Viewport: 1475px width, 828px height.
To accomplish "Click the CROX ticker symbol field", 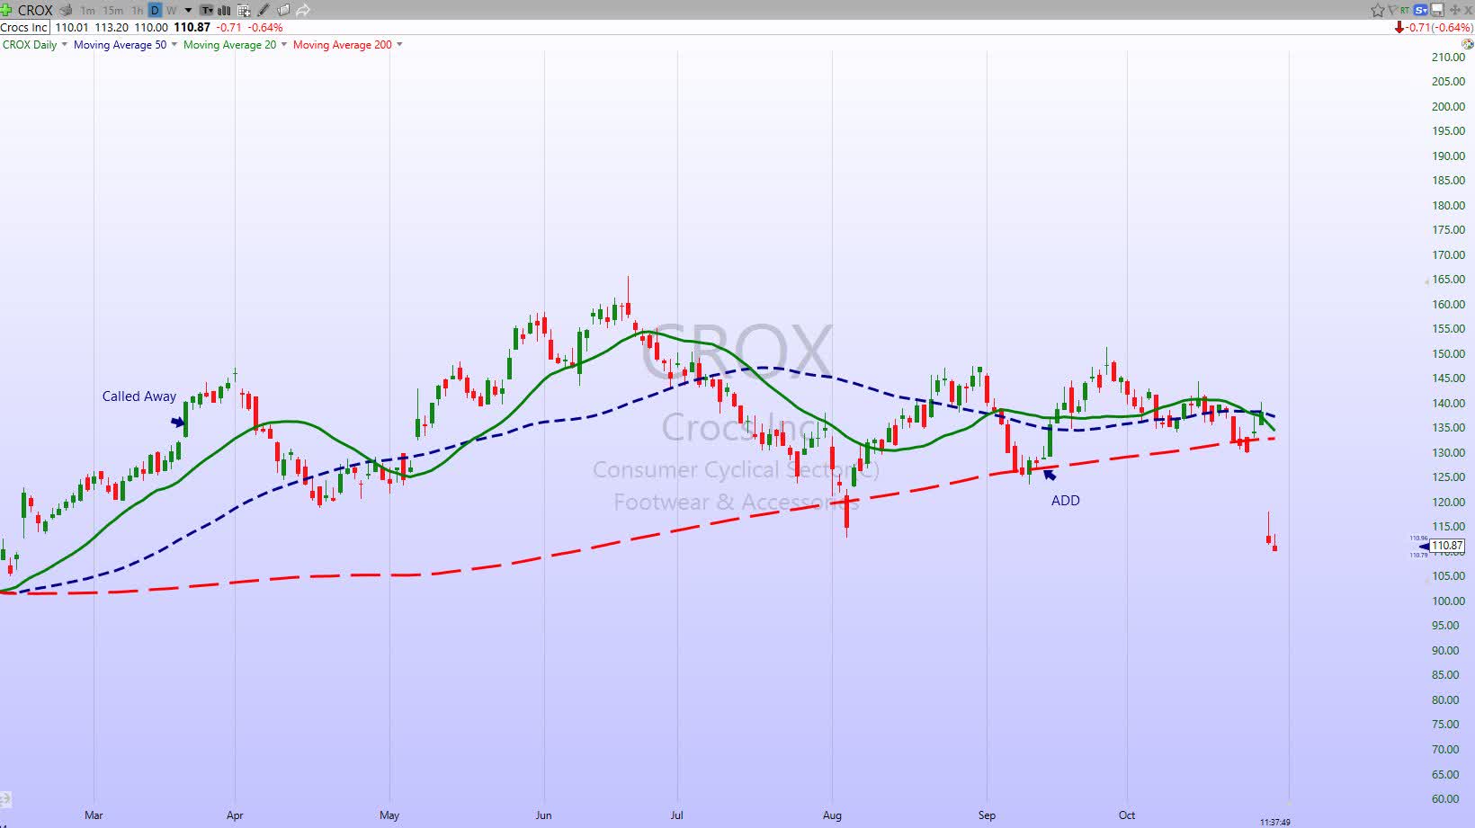I will click(36, 10).
